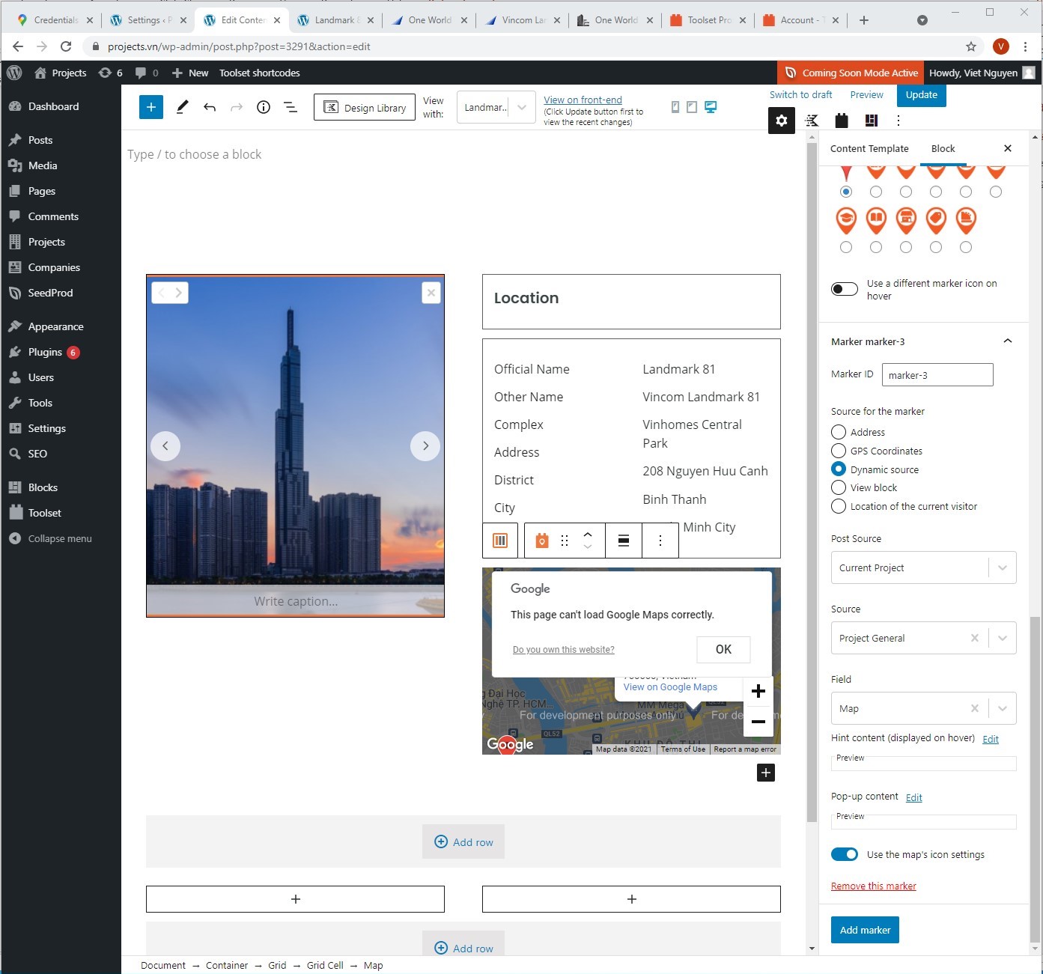1043x974 pixels.
Task: Choose GPS Coordinates as marker source
Action: click(x=839, y=451)
